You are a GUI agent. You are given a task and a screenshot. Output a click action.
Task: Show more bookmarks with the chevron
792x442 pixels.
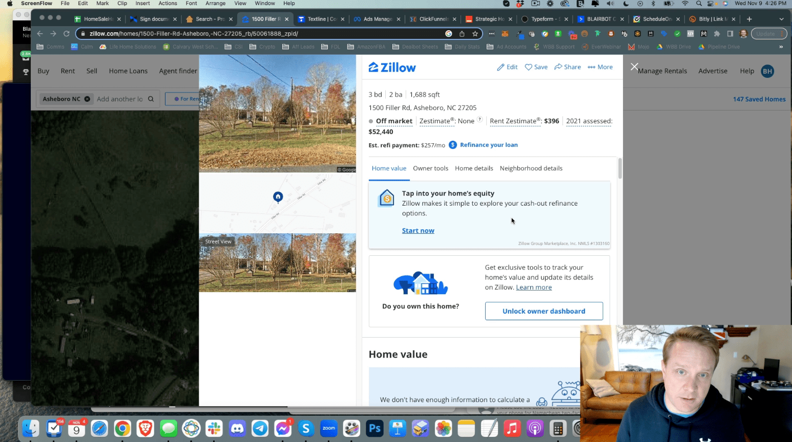[x=781, y=47]
